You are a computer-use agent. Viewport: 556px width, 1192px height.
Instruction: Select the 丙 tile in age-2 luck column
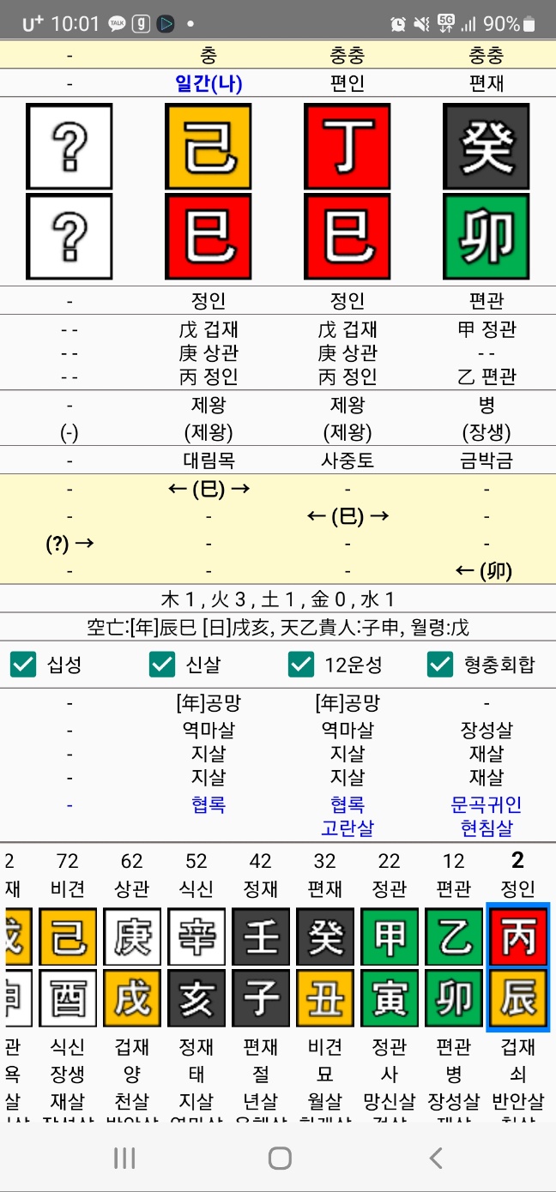coord(517,936)
